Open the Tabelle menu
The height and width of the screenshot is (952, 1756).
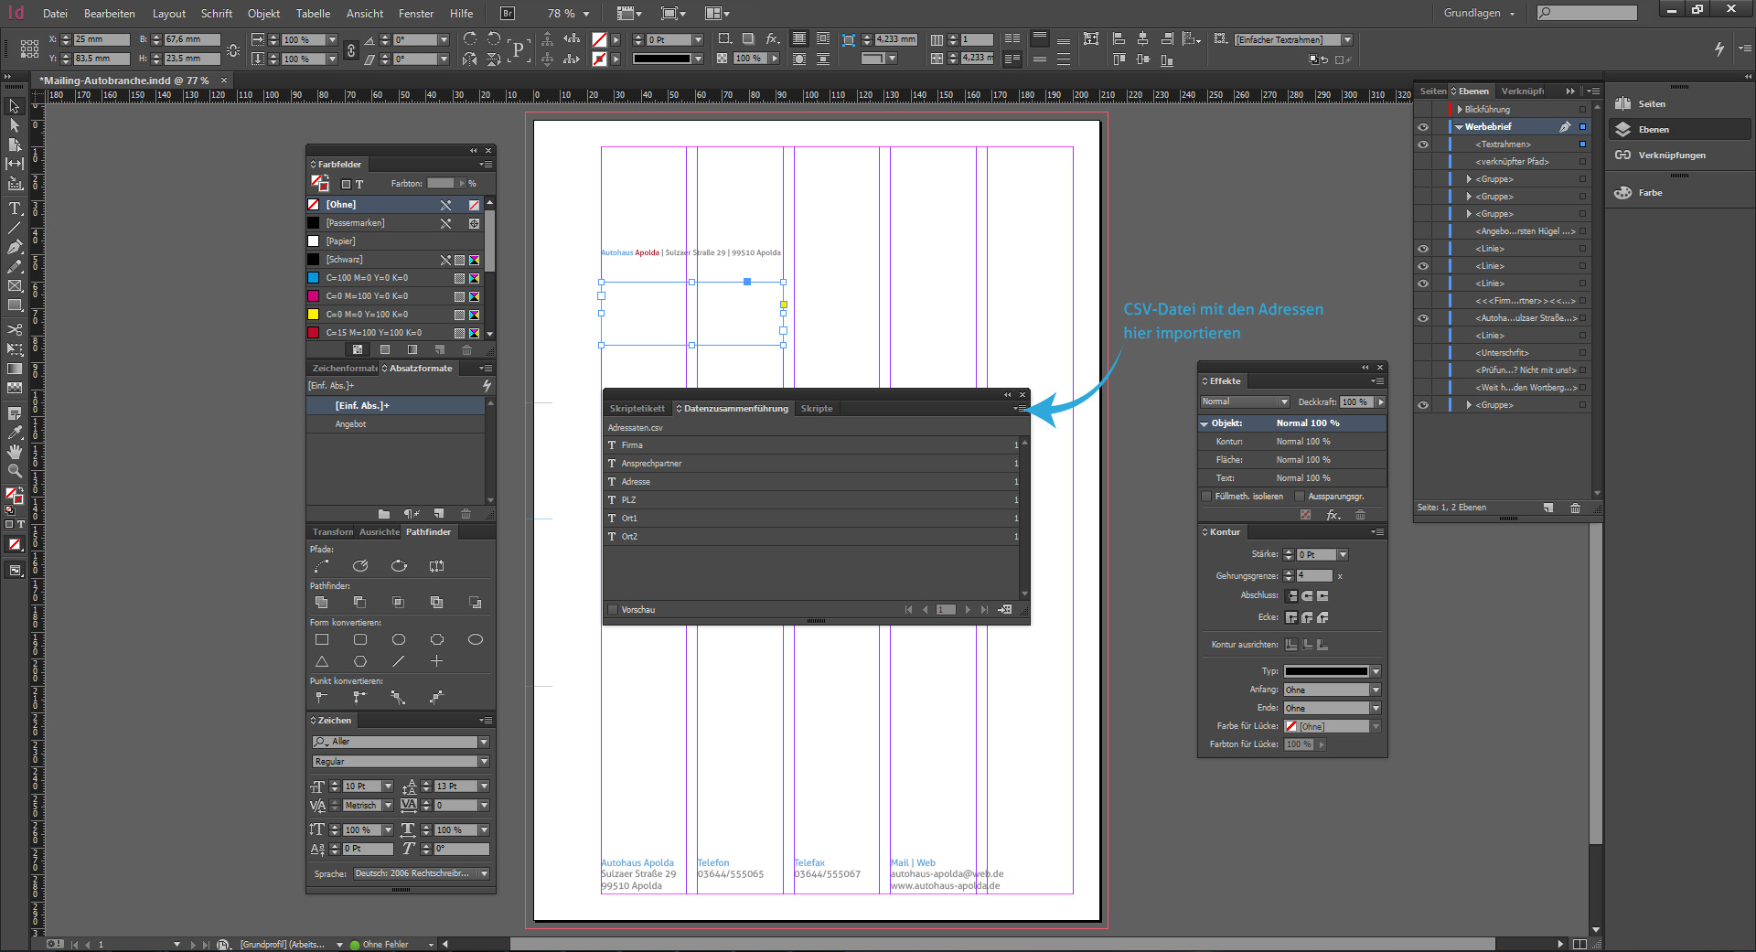313,14
